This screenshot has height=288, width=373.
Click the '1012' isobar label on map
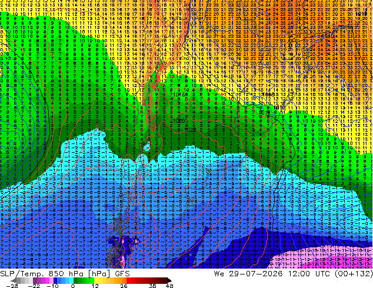(x=264, y=113)
